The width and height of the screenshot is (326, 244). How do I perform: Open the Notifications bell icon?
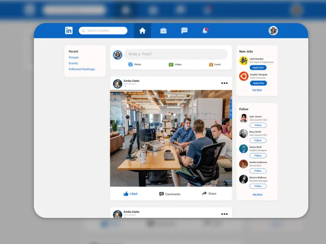click(x=205, y=31)
